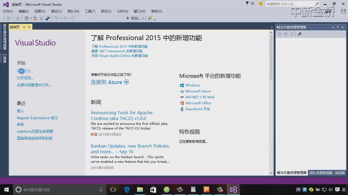Viewport: 348px width, 195px height.
Task: Click the notifications flag icon
Action: (247, 4)
